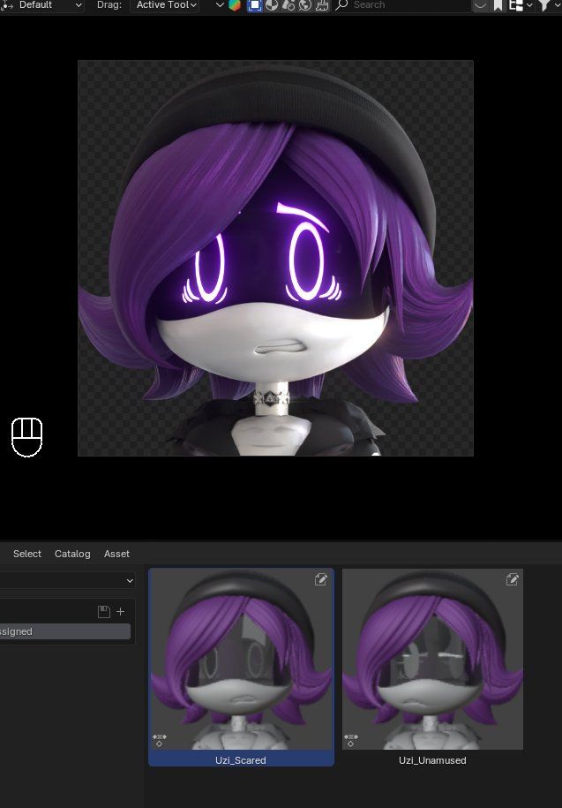This screenshot has height=808, width=562.
Task: Open the Asset menu
Action: click(x=116, y=554)
